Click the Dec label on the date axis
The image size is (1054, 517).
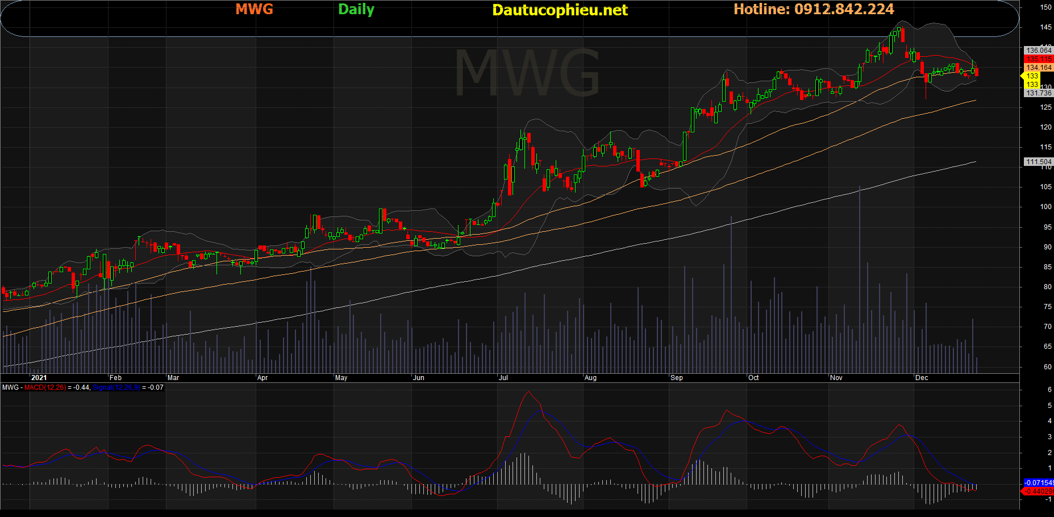click(x=921, y=378)
